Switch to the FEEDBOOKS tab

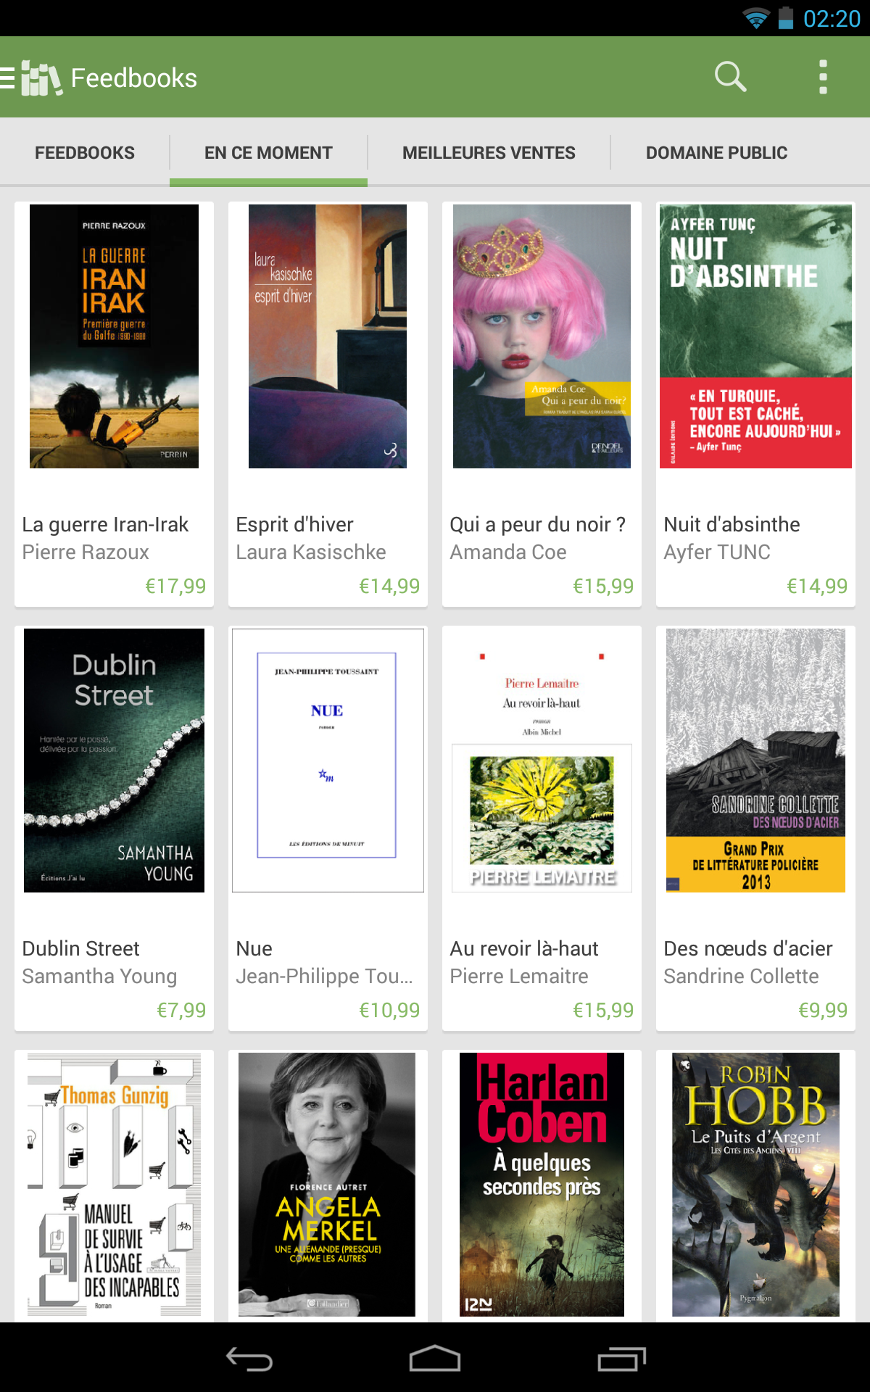coord(85,153)
